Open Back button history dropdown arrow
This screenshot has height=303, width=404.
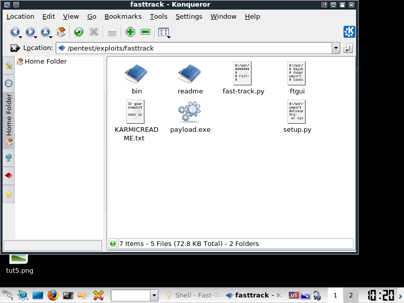(x=21, y=37)
